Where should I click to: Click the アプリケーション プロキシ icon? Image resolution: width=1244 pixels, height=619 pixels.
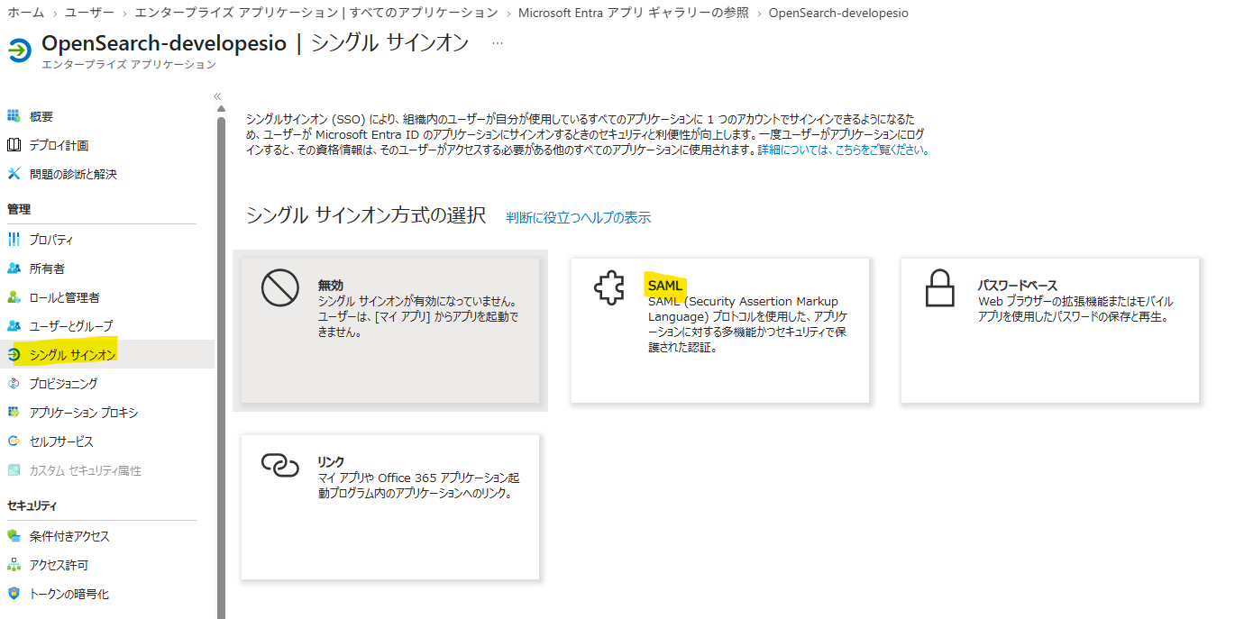tap(14, 413)
